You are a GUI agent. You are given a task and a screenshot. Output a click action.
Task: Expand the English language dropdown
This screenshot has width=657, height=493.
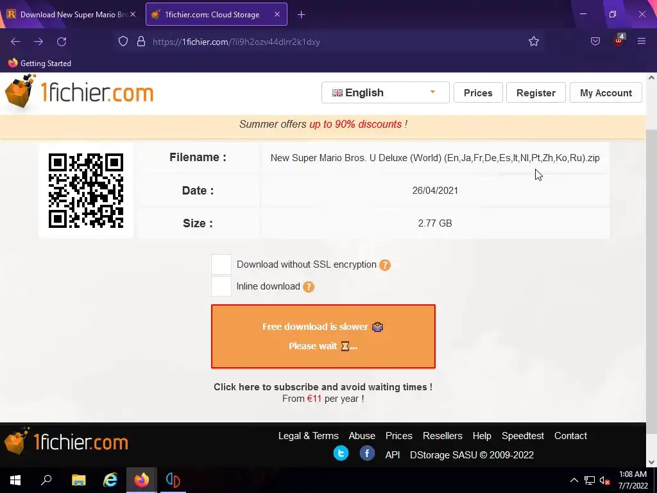click(385, 92)
